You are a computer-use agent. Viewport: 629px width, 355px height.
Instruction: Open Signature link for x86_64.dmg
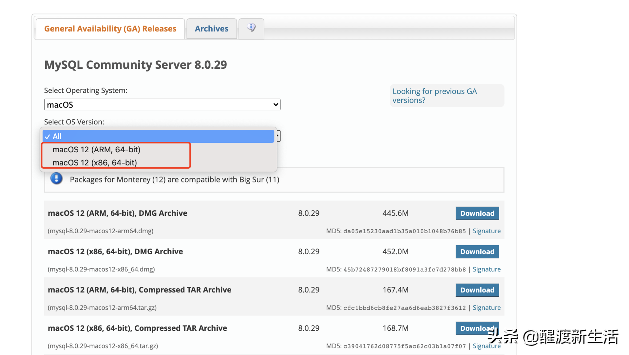pyautogui.click(x=486, y=270)
